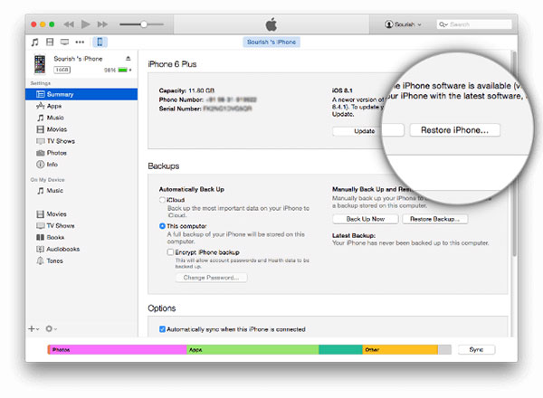This screenshot has height=398, width=543.
Task: Open Apps in Settings sidebar
Action: point(81,106)
